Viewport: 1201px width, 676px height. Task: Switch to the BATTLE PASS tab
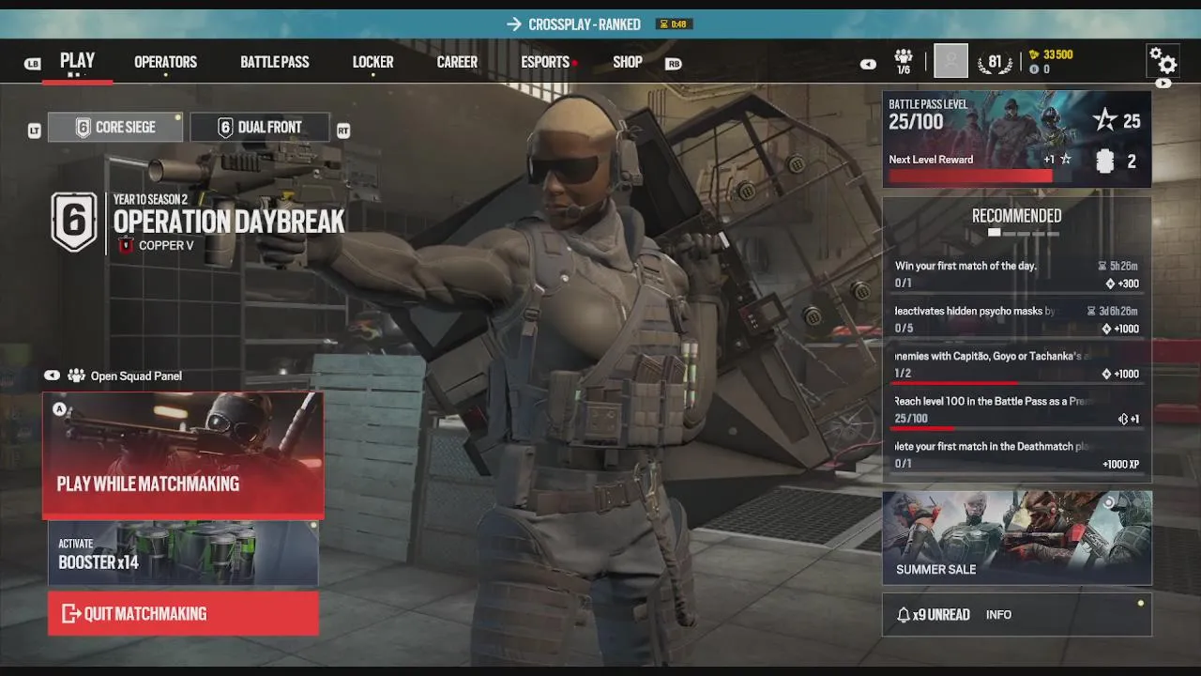[274, 62]
